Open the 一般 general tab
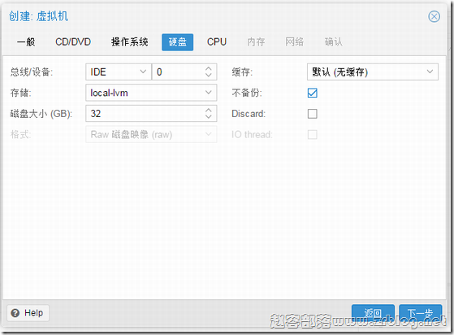Image resolution: width=454 pixels, height=335 pixels. [x=26, y=42]
